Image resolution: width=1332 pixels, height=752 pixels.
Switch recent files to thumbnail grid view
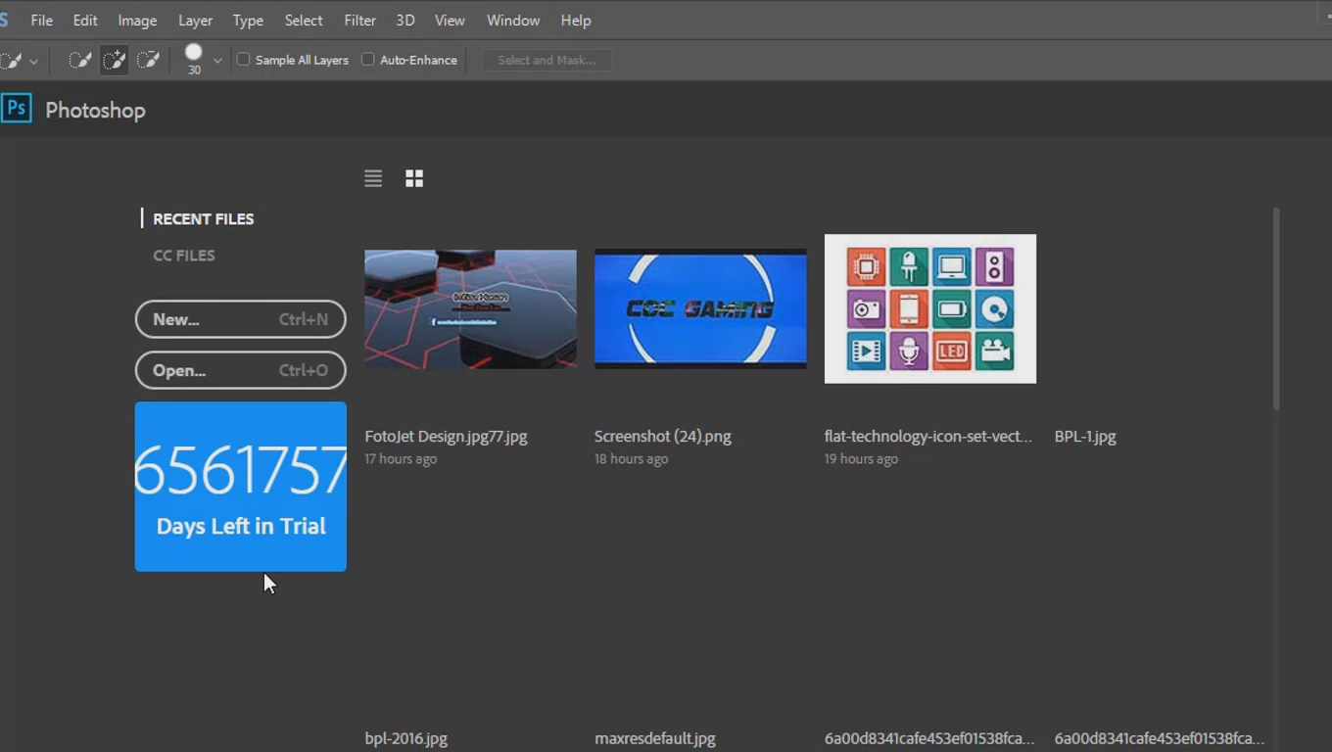[414, 178]
